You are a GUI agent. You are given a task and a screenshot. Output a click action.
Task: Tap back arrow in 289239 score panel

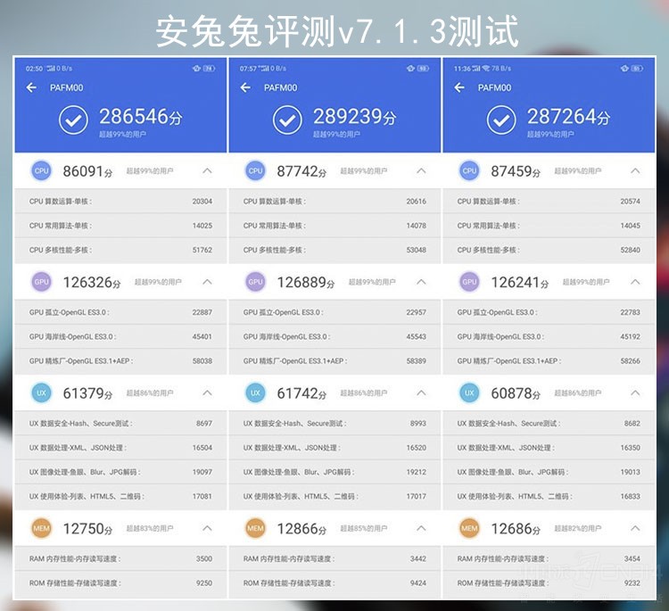[x=245, y=87]
